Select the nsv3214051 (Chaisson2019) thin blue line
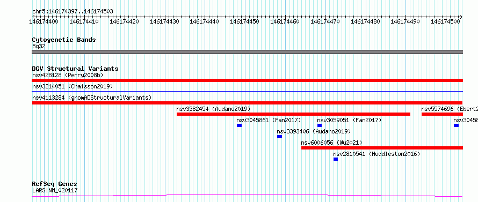 (x=247, y=91)
